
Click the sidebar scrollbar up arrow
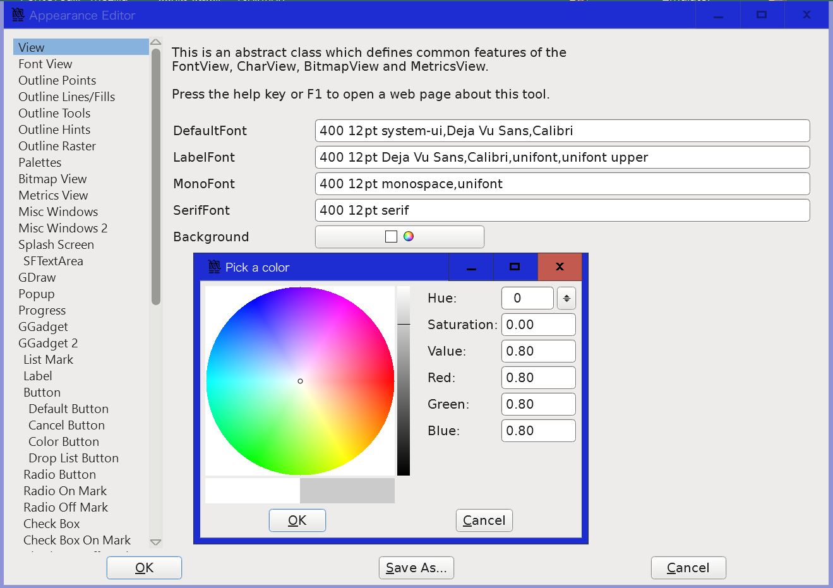point(155,42)
